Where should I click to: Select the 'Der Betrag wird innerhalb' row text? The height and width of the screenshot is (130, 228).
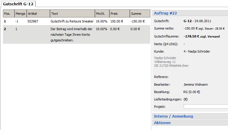pos(71,35)
